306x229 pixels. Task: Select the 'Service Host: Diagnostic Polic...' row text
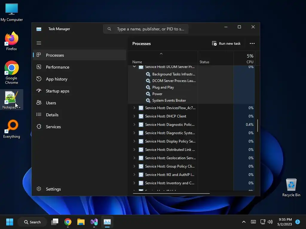click(170, 124)
